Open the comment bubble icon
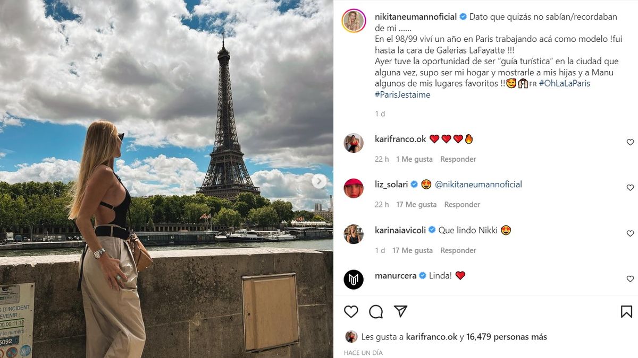This screenshot has width=638, height=358. tap(376, 312)
